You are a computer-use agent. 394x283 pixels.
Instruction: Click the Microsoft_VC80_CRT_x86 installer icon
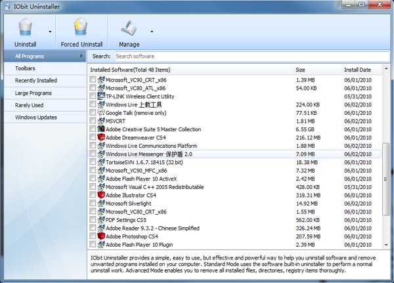tap(101, 211)
